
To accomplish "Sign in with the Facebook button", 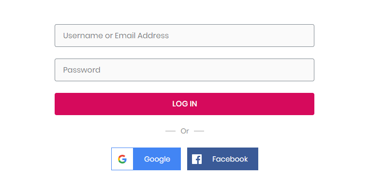I will [x=222, y=159].
